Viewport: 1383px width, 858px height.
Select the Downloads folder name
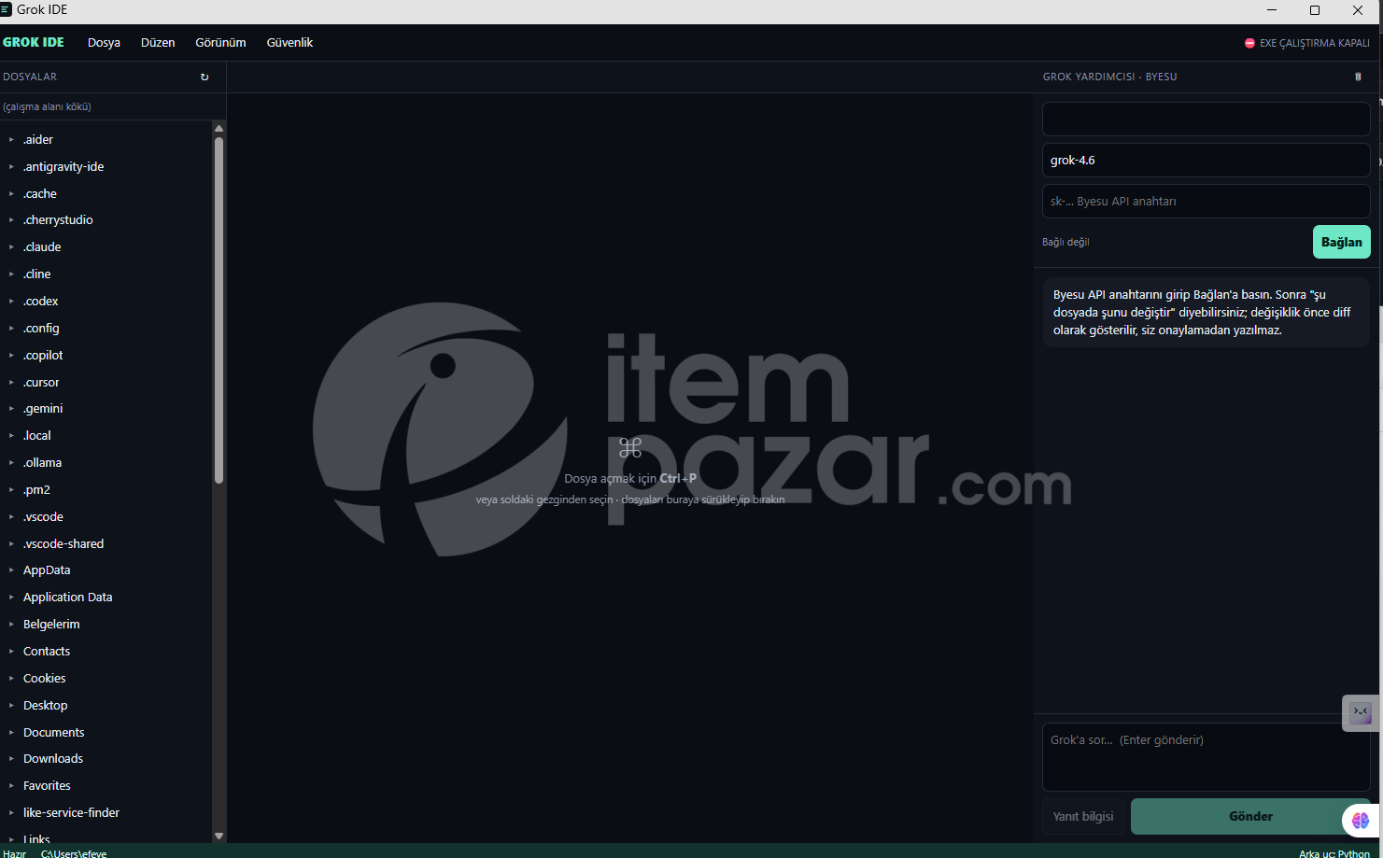(x=53, y=759)
